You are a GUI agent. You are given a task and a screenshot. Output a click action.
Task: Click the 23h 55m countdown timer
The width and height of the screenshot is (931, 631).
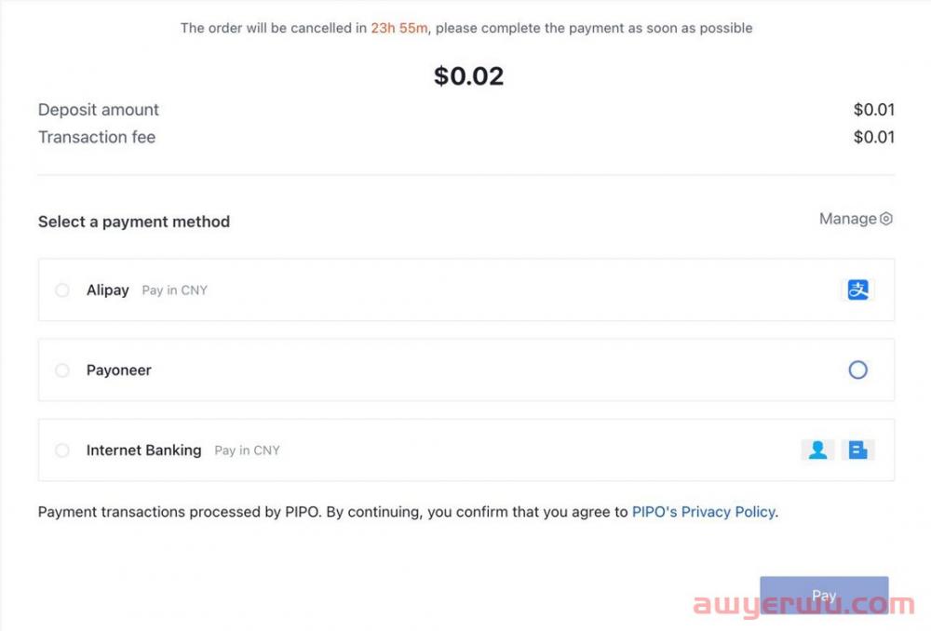coord(399,28)
